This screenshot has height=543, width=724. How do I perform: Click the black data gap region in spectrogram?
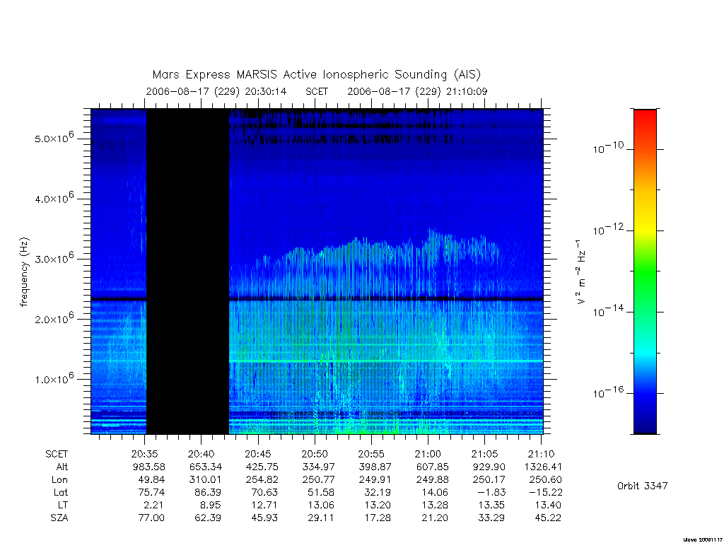[x=188, y=271]
